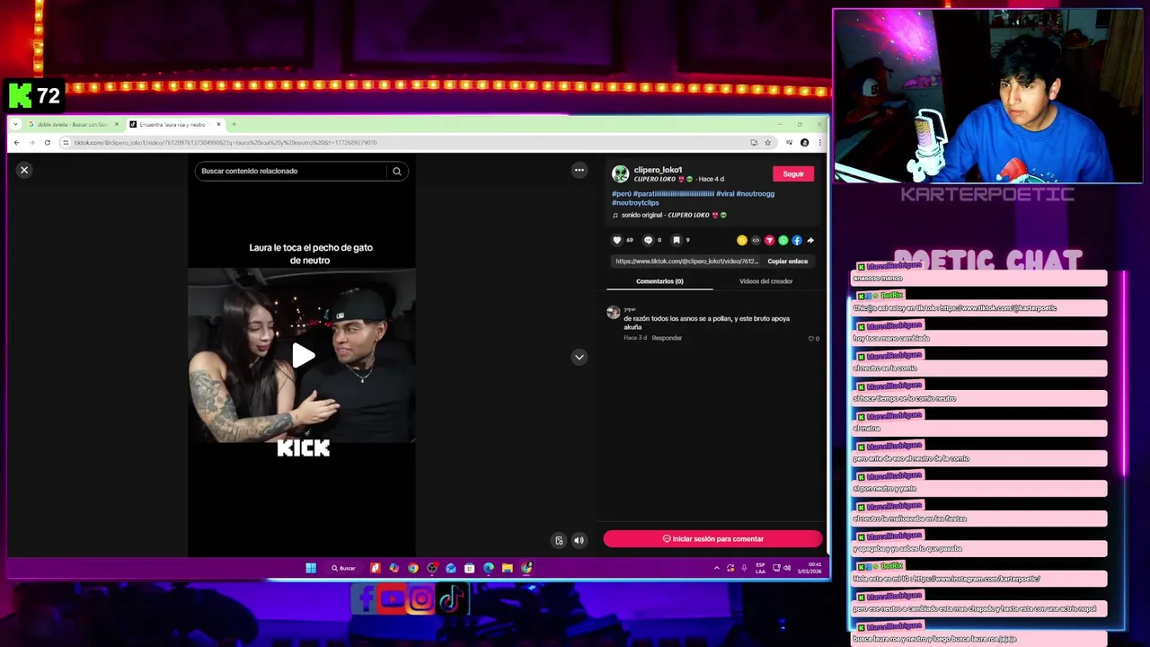Close the TikTok browser tab
Viewport: 1150px width, 647px height.
pyautogui.click(x=218, y=124)
